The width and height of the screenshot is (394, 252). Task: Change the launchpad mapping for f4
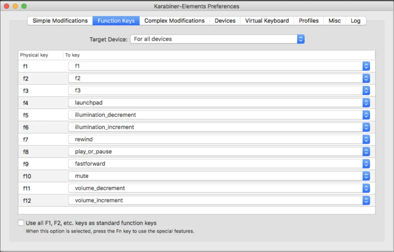pos(219,103)
